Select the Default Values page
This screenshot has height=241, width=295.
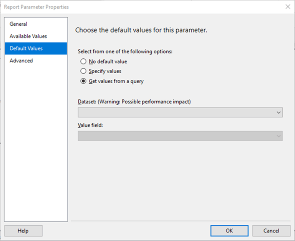coord(26,48)
